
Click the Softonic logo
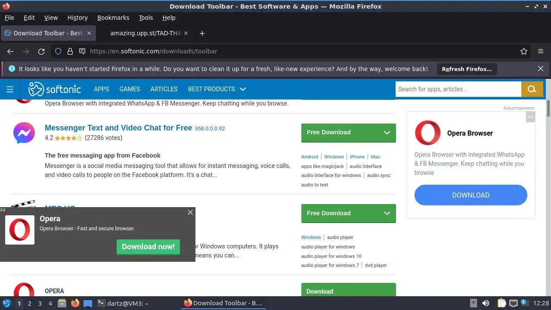(x=55, y=89)
